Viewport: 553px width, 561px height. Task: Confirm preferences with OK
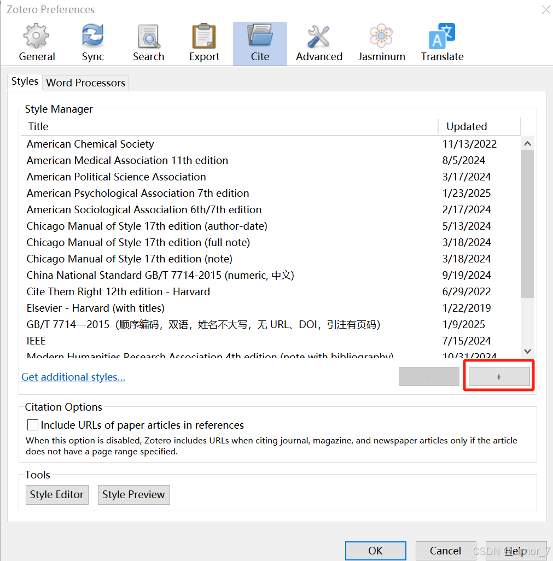[375, 551]
